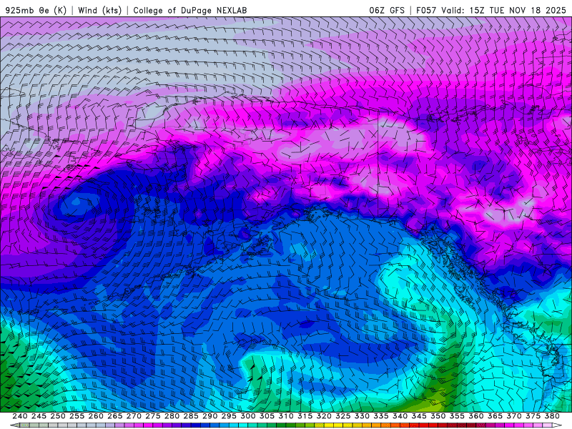Click the 250 colorbar label
This screenshot has height=429, width=572.
(58, 416)
